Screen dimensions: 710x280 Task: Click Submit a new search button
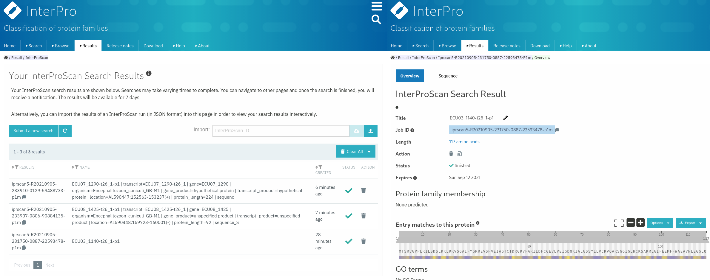[33, 131]
